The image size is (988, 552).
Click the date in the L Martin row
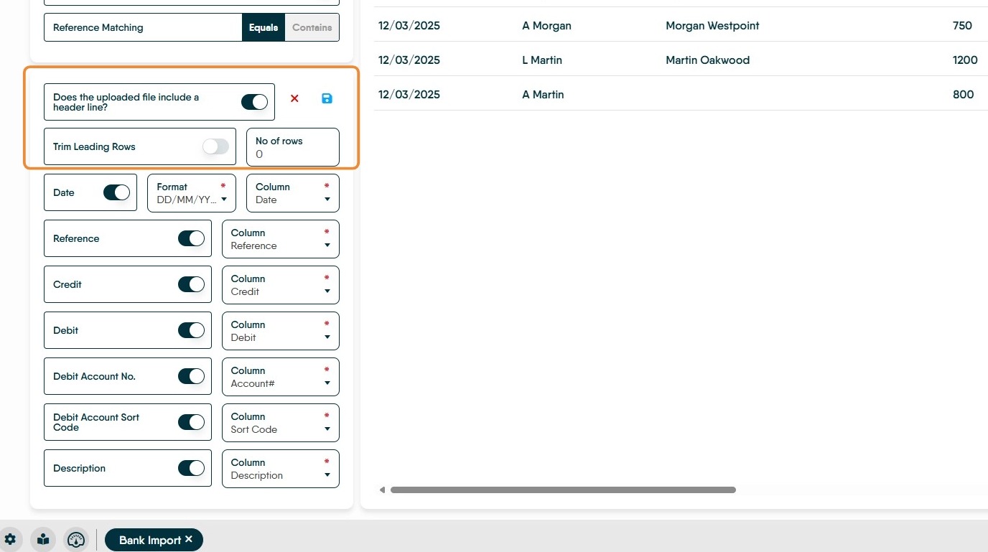pyautogui.click(x=409, y=60)
